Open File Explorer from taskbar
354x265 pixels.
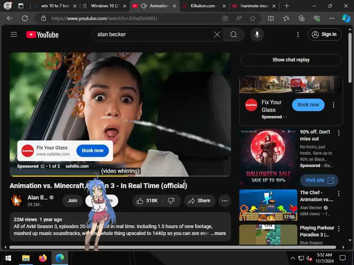(26, 258)
